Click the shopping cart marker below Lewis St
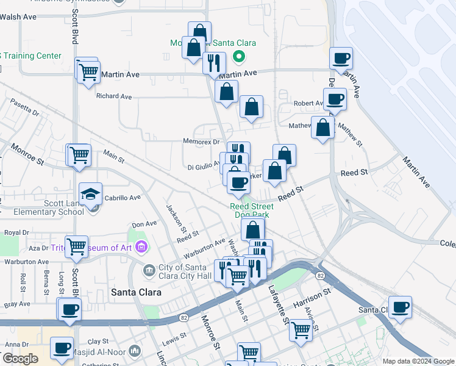 [249, 353]
